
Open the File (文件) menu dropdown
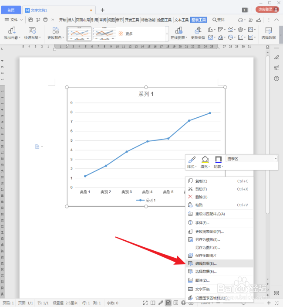pyautogui.click(x=13, y=20)
